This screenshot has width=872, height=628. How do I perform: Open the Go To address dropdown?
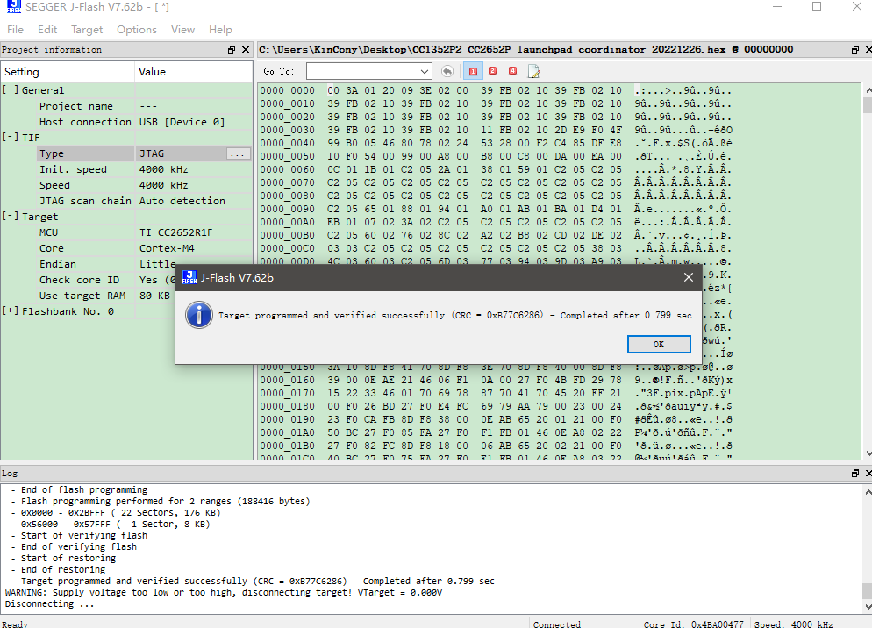pyautogui.click(x=425, y=71)
